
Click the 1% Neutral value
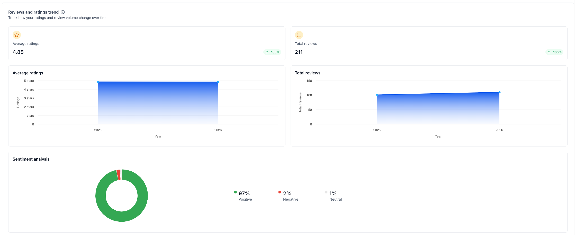click(333, 193)
